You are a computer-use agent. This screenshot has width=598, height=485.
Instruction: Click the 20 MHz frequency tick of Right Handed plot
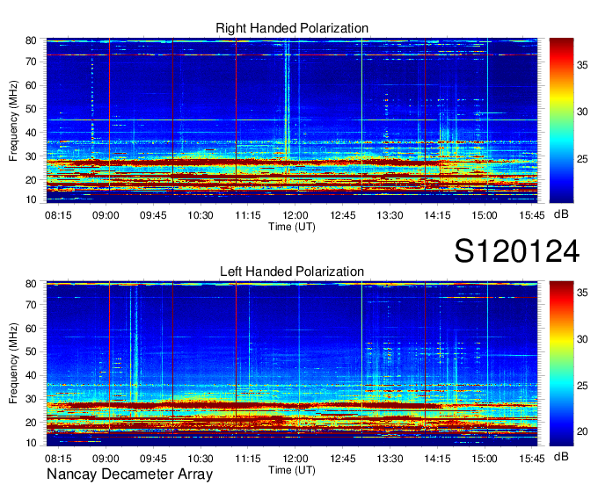point(31,180)
